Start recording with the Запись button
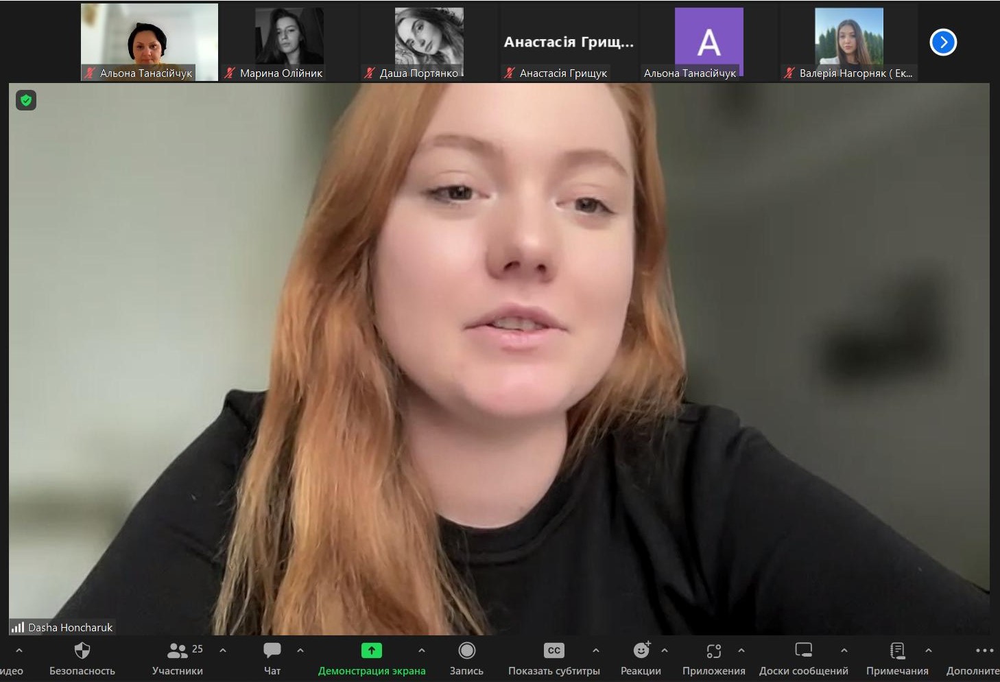Image resolution: width=1000 pixels, height=682 pixels. click(x=466, y=650)
